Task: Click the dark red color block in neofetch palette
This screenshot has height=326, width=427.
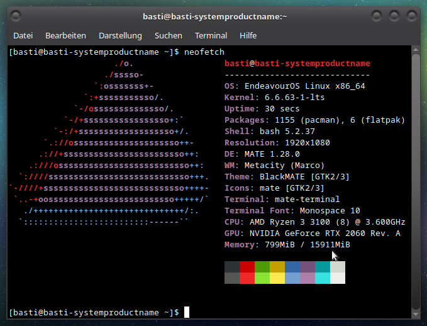Action: coord(247,267)
